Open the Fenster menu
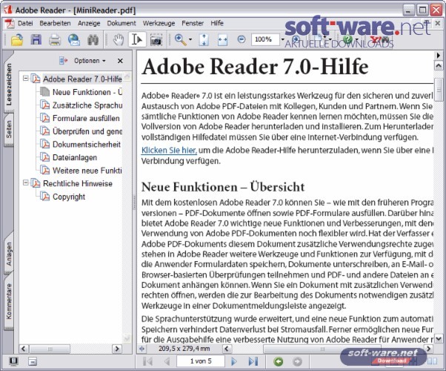The width and height of the screenshot is (446, 371). click(x=193, y=23)
